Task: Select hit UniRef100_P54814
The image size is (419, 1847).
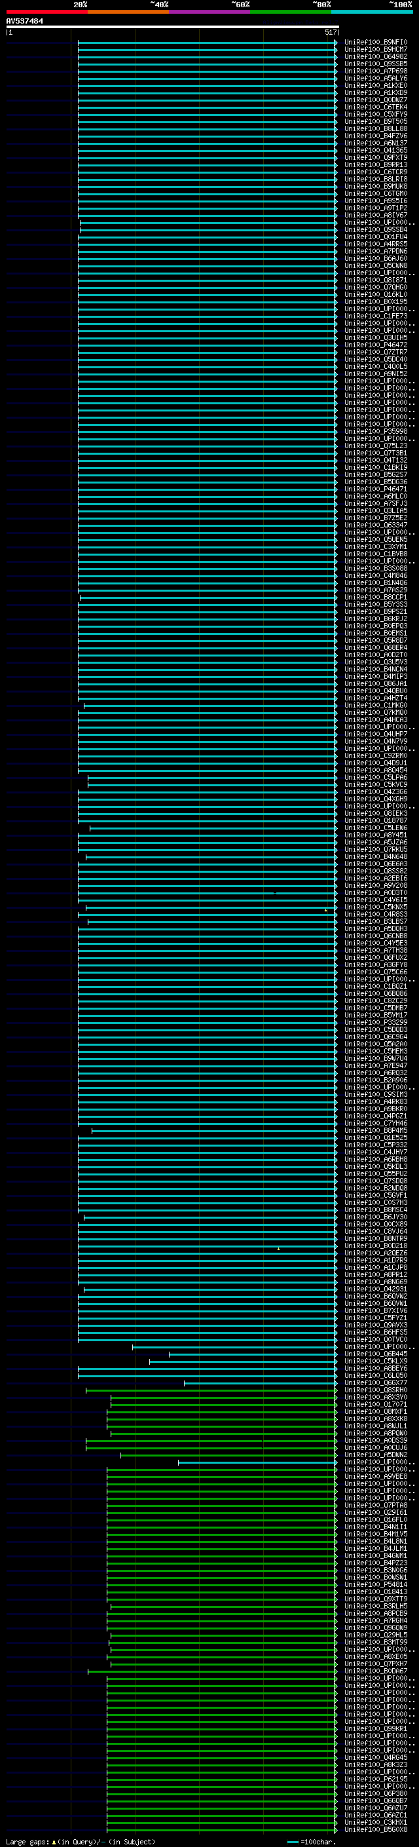Action: coord(375,1584)
